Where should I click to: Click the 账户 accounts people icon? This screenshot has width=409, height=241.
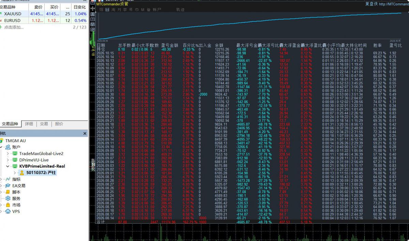tap(8, 147)
